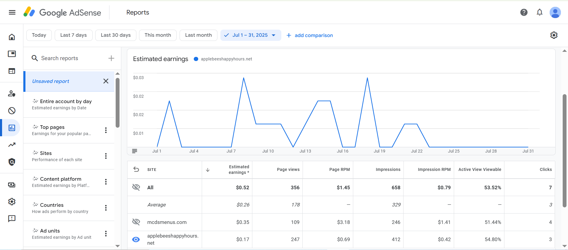This screenshot has height=250, width=568.
Task: Click Active View Viewable column header
Action: (x=480, y=169)
